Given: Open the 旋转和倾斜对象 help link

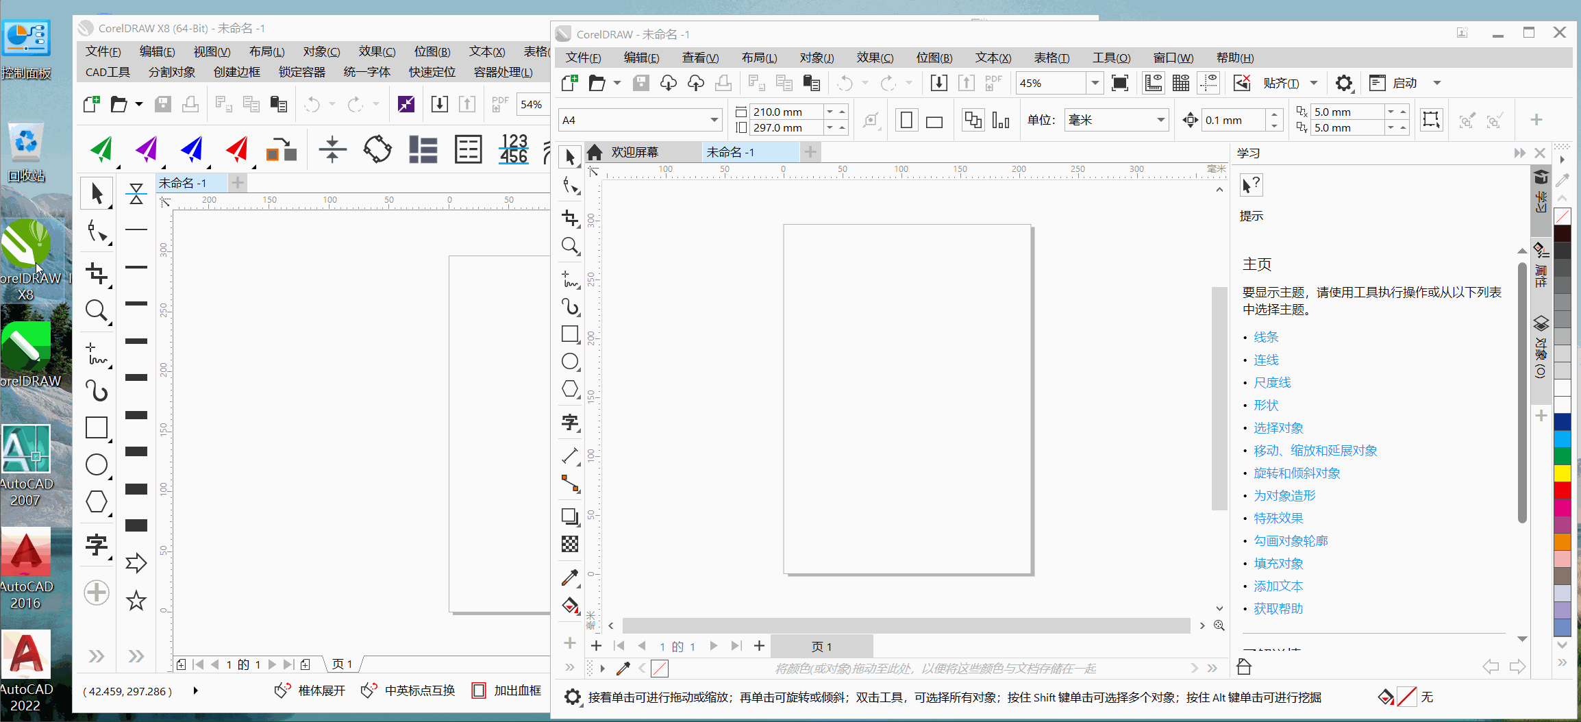Looking at the screenshot, I should tap(1297, 473).
